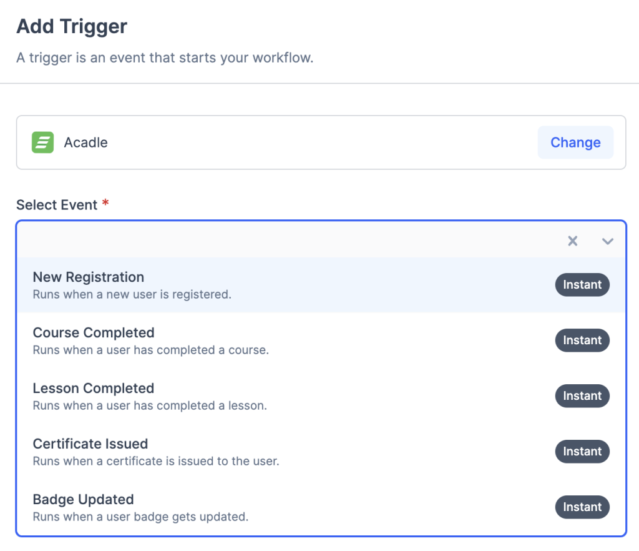639x551 pixels.
Task: Click the Instant badge beside New Registration
Action: (x=582, y=285)
